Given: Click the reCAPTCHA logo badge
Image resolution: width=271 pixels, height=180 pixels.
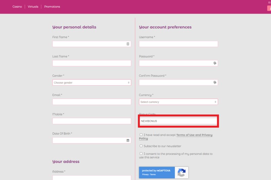Looking at the screenshot, I should (182, 173).
